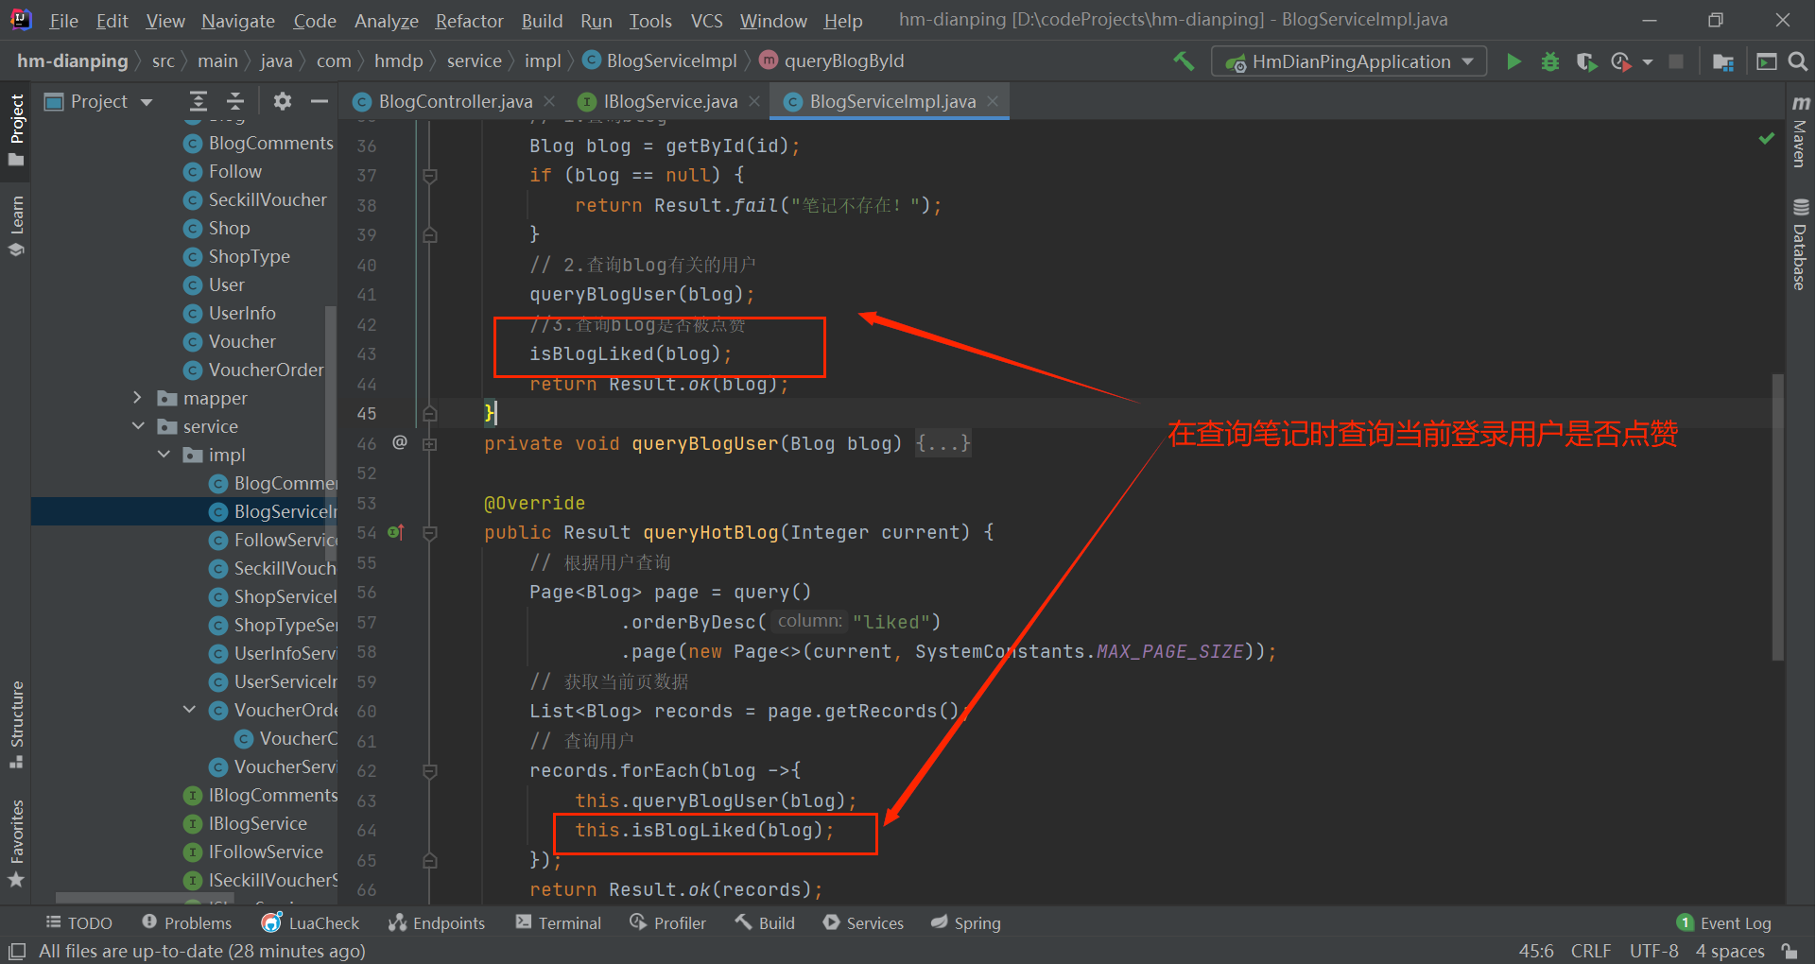The height and width of the screenshot is (964, 1816).
Task: Collapse the impl folder
Action: (164, 455)
